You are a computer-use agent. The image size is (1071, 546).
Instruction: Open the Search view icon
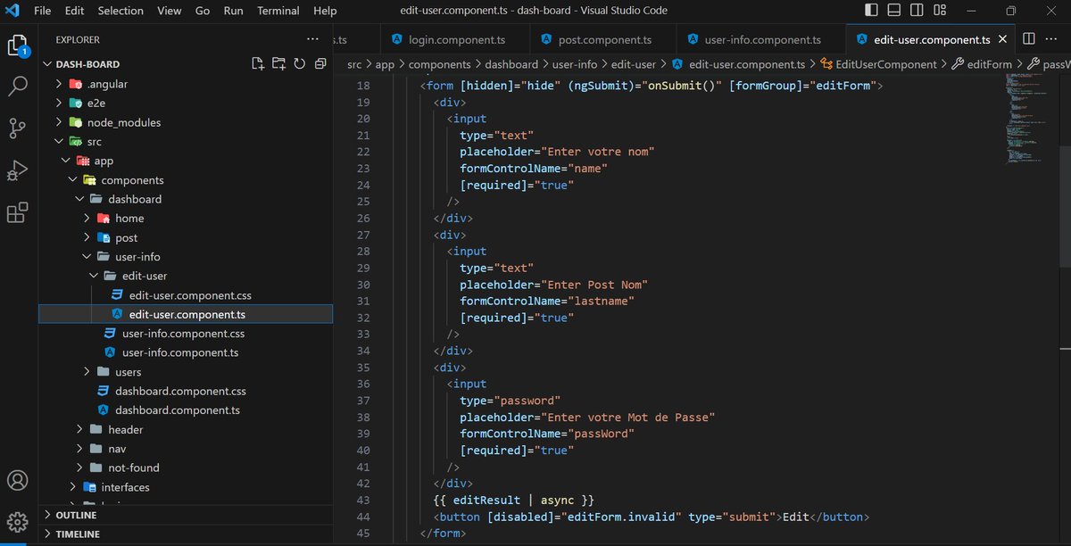point(18,87)
